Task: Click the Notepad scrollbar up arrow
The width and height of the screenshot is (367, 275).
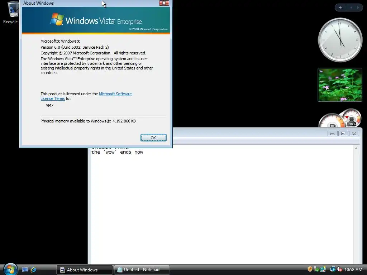Action: (356, 148)
